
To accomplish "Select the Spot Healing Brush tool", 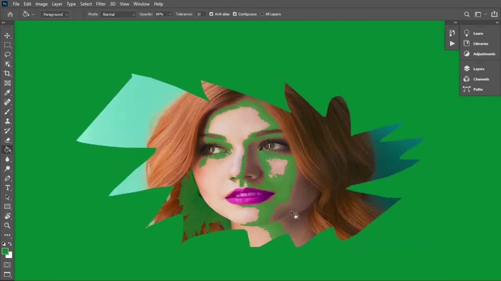I will [x=7, y=102].
